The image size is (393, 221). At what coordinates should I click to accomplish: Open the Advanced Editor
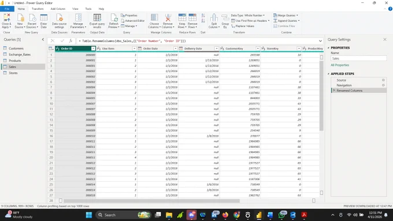(x=133, y=21)
